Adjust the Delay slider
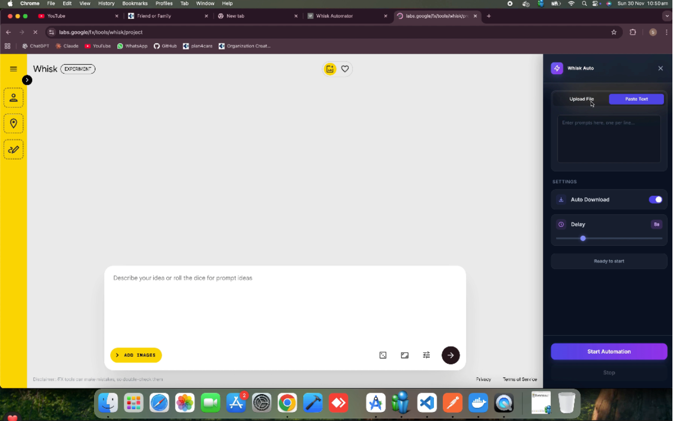The image size is (674, 421). 583,238
